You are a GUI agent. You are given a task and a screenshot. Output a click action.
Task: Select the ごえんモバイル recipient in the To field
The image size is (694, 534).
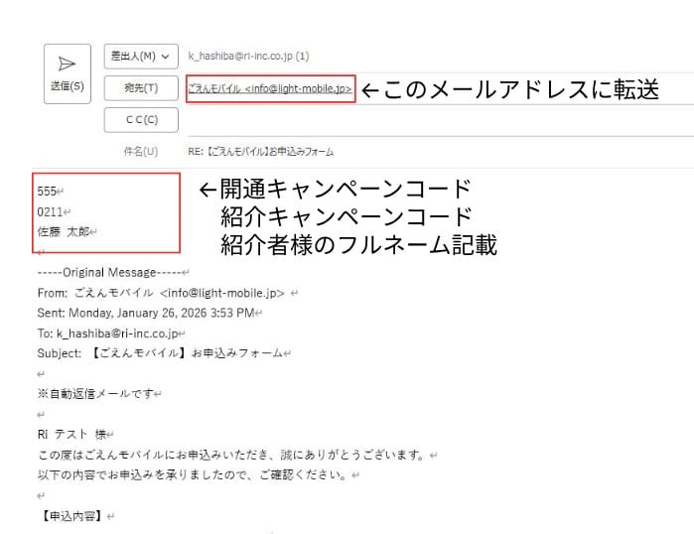(269, 89)
